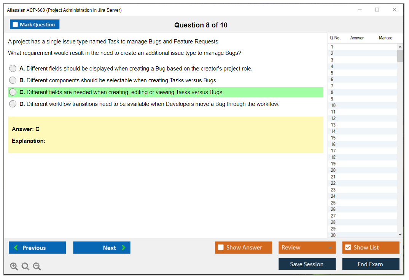Toggle the Mark Question checkbox
The height and width of the screenshot is (280, 409).
click(x=16, y=25)
